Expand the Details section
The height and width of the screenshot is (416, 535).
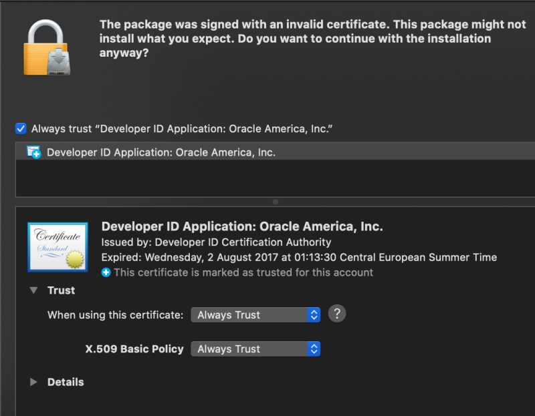(33, 382)
